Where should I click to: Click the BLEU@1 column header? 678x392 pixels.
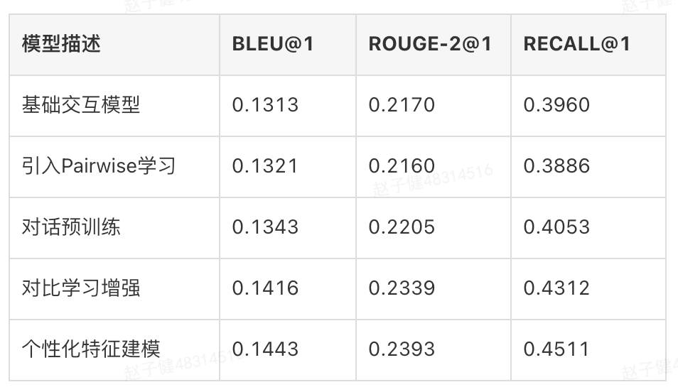pyautogui.click(x=273, y=44)
